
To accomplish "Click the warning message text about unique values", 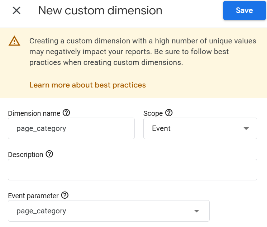I will 129,52.
